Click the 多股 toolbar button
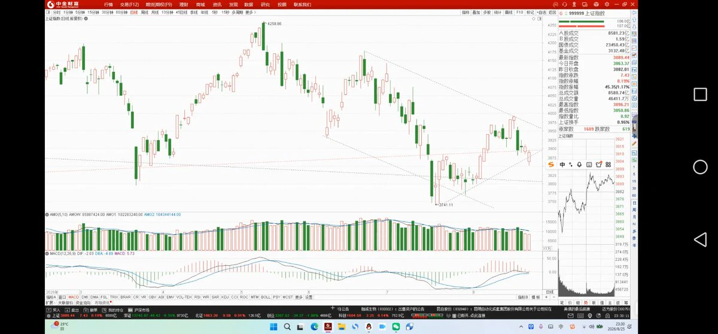The height and width of the screenshot is (334, 718). (487, 12)
